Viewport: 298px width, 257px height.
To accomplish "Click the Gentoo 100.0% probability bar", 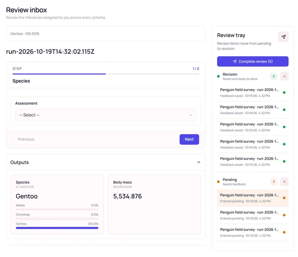I will pyautogui.click(x=57, y=228).
